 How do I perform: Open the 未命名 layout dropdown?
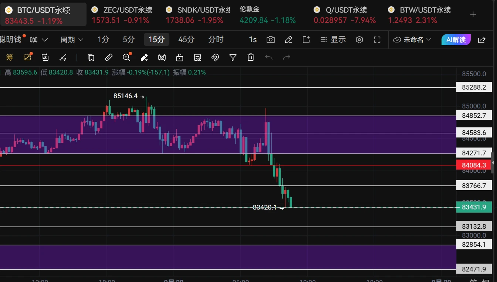pyautogui.click(x=413, y=40)
